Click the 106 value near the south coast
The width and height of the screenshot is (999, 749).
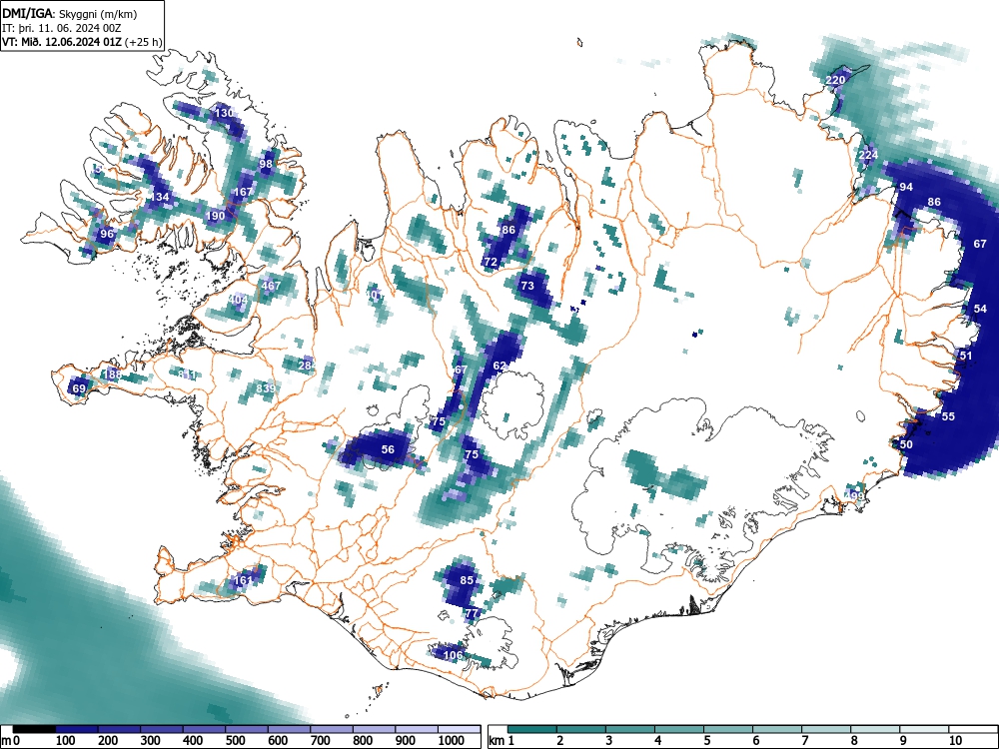coord(453,655)
